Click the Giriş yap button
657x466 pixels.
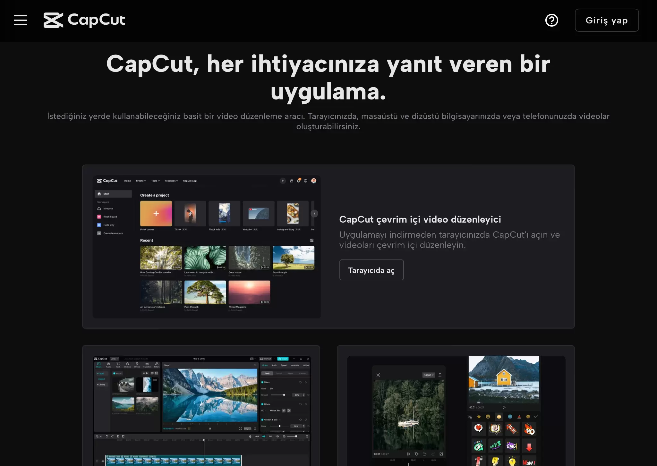[607, 20]
